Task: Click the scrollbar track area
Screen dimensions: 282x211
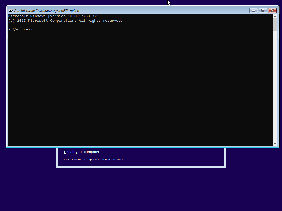Action: click(x=275, y=82)
